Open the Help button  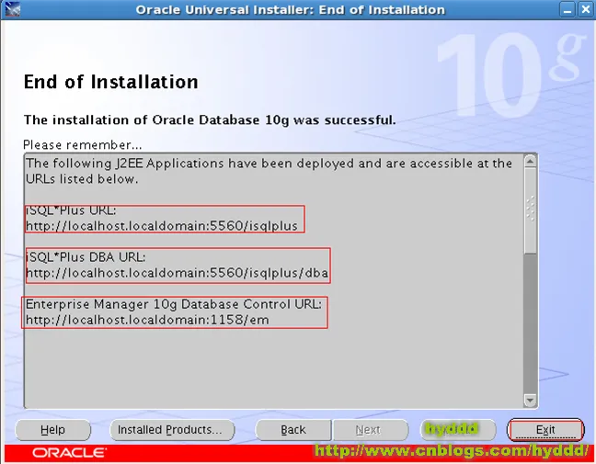coord(52,430)
